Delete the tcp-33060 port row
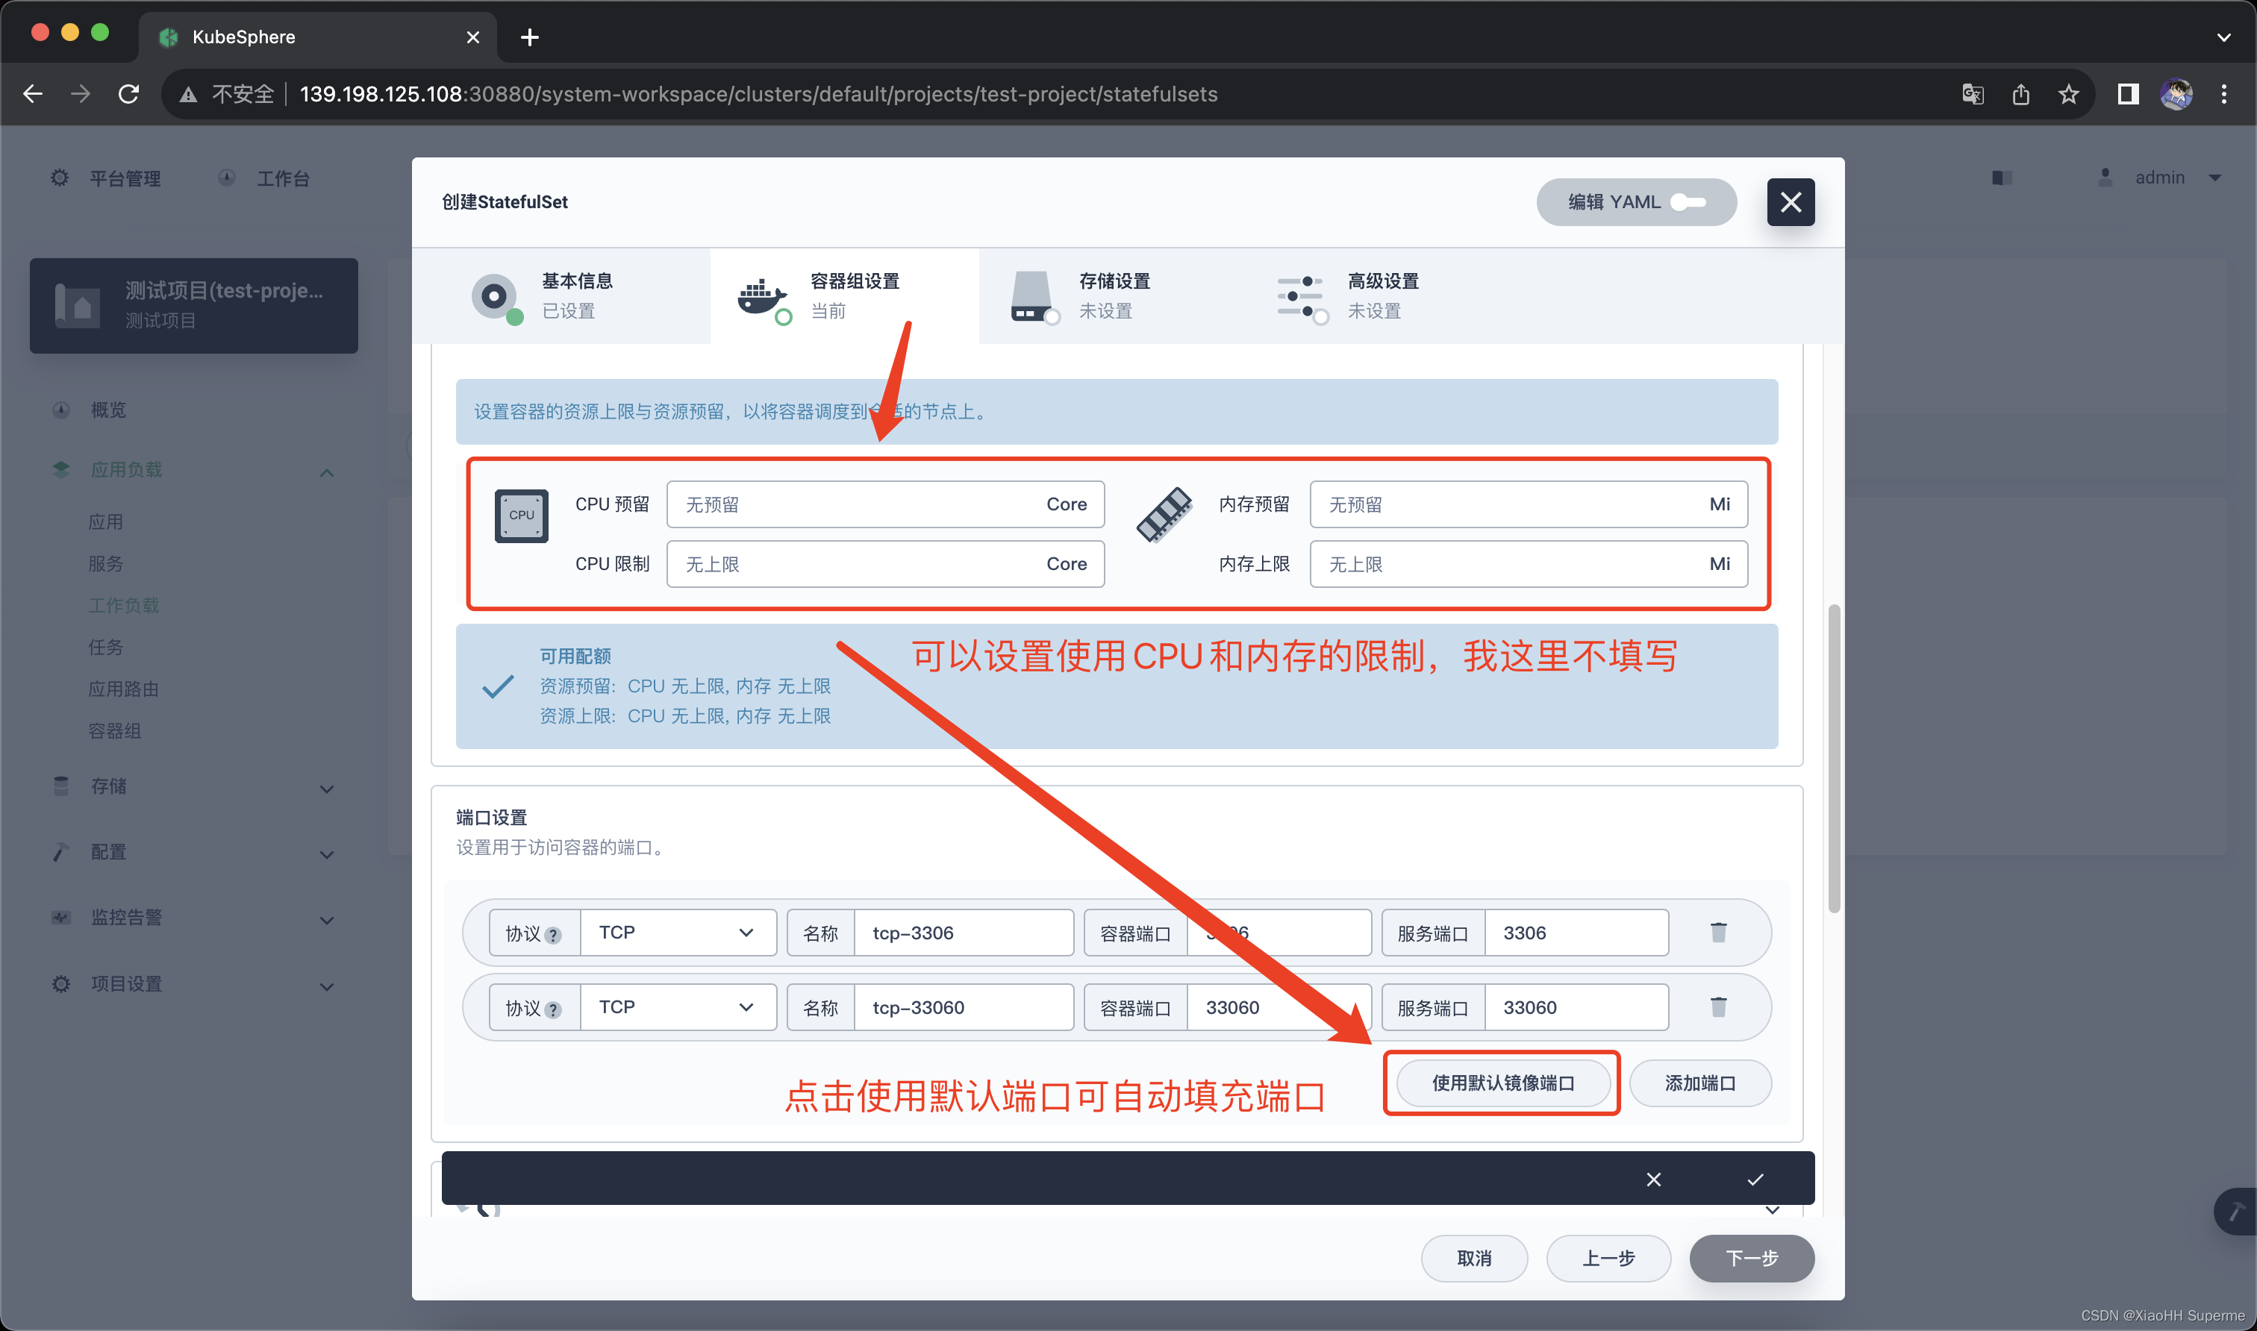Image resolution: width=2257 pixels, height=1331 pixels. pos(1718,1007)
